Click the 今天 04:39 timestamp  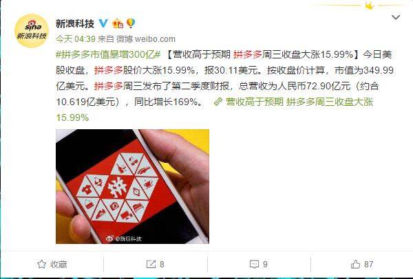76,39
